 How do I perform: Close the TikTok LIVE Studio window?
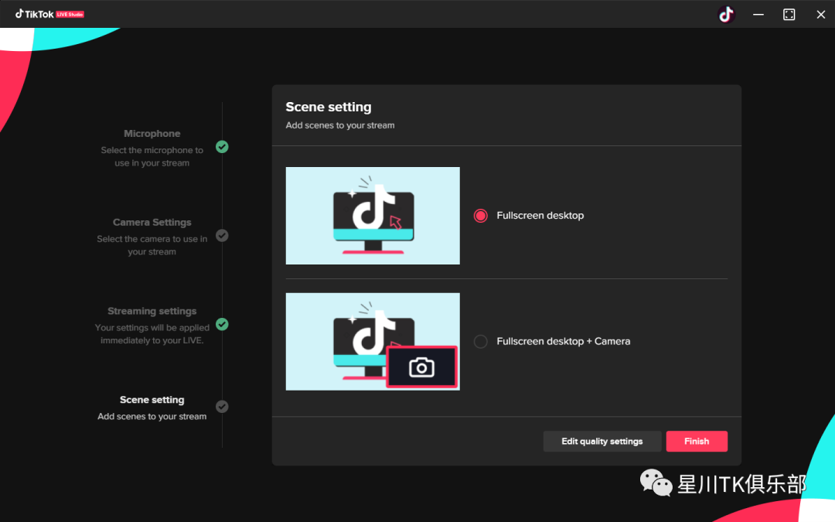pos(820,15)
